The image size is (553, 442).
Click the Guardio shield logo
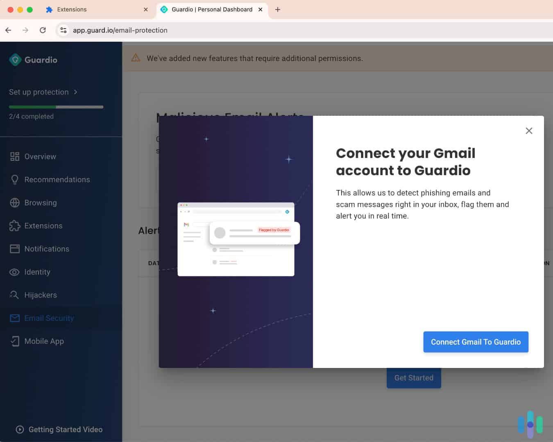click(x=15, y=59)
